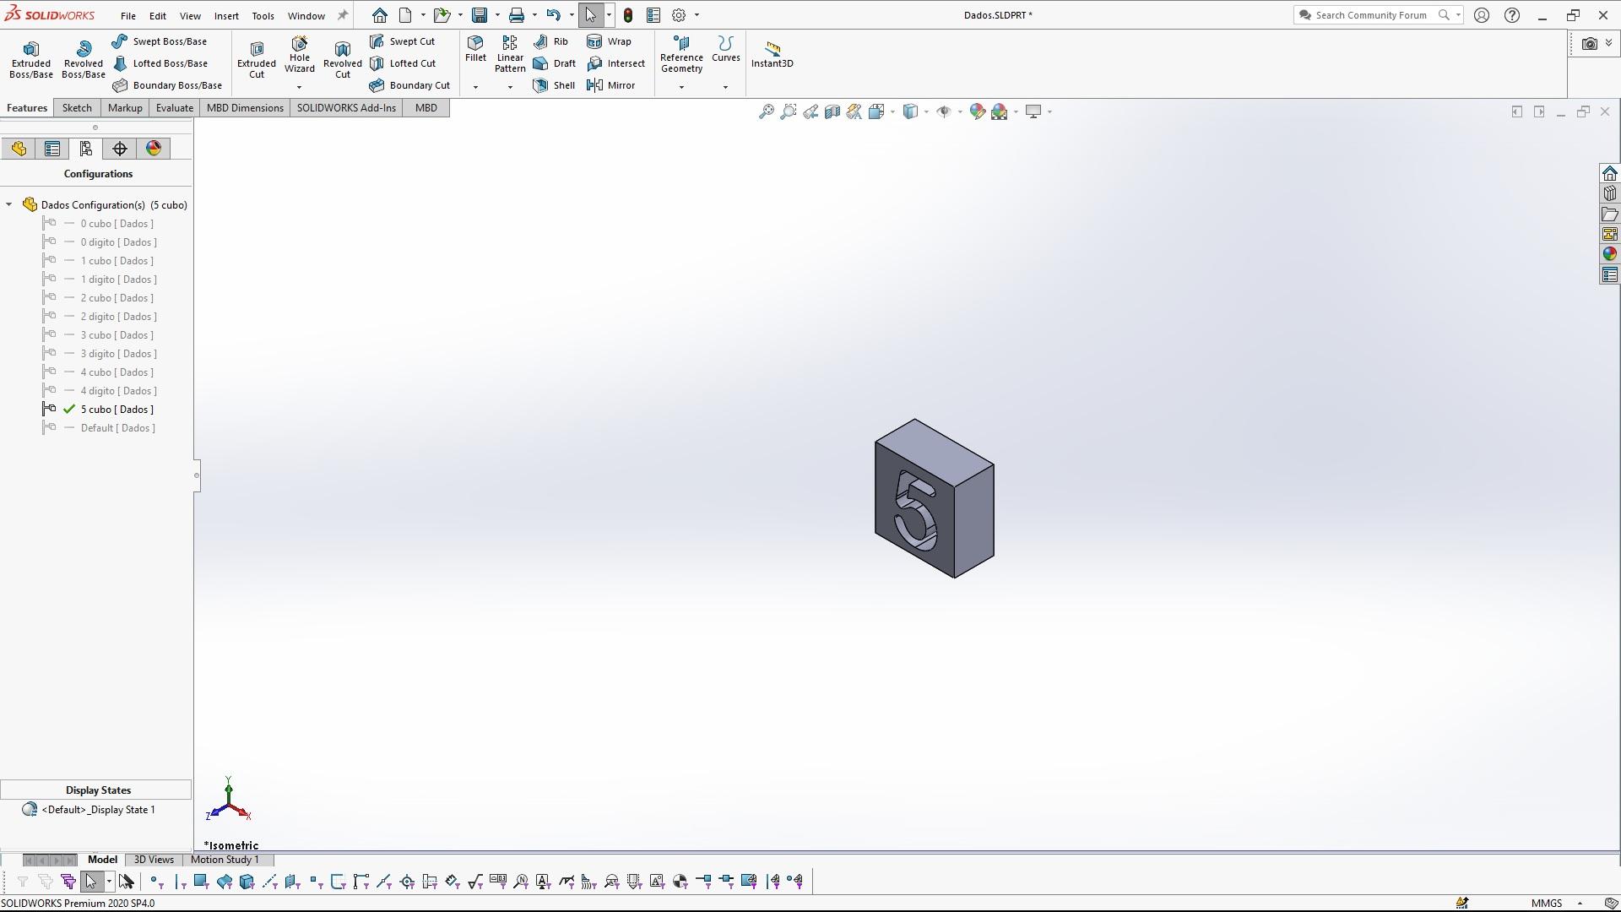The image size is (1621, 912).
Task: Click the rebuild traffic light icon
Action: tap(628, 15)
